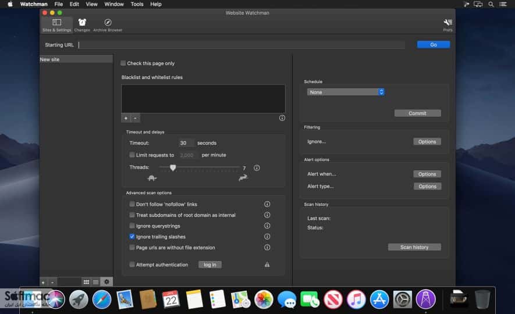Enable Limit requests to per minute
The image size is (515, 314).
[132, 155]
